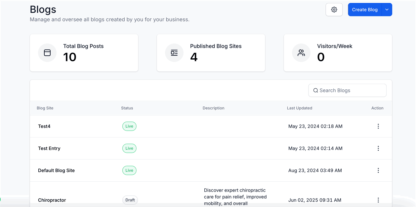Open the Test4 blog site

coord(44,126)
